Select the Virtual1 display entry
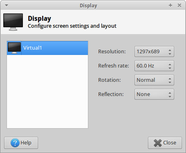Image resolution: width=186 pixels, height=153 pixels. click(47, 48)
